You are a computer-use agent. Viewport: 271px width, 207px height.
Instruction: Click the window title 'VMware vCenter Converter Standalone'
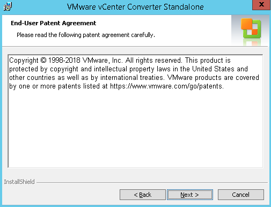(135, 7)
